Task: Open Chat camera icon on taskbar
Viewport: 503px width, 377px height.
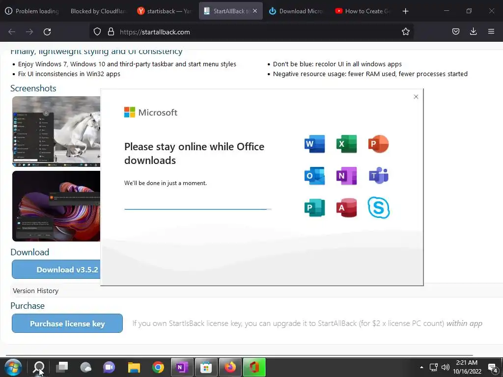Action: (110, 367)
